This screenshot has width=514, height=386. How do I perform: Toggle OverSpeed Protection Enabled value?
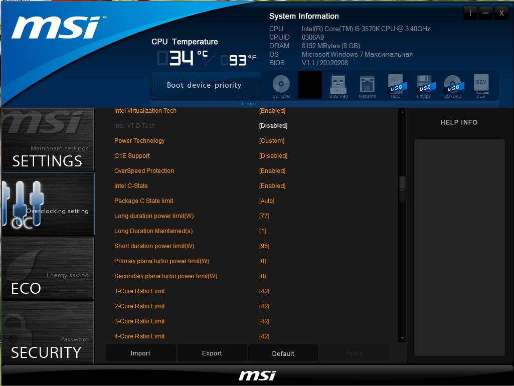(x=272, y=171)
